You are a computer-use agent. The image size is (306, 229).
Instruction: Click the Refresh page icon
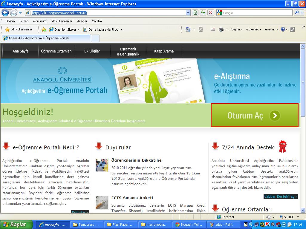coord(203,13)
